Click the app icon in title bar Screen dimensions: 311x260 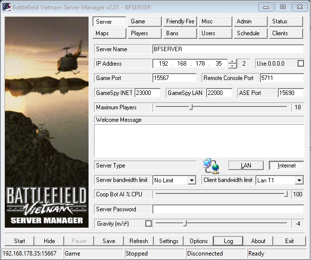(x=6, y=7)
